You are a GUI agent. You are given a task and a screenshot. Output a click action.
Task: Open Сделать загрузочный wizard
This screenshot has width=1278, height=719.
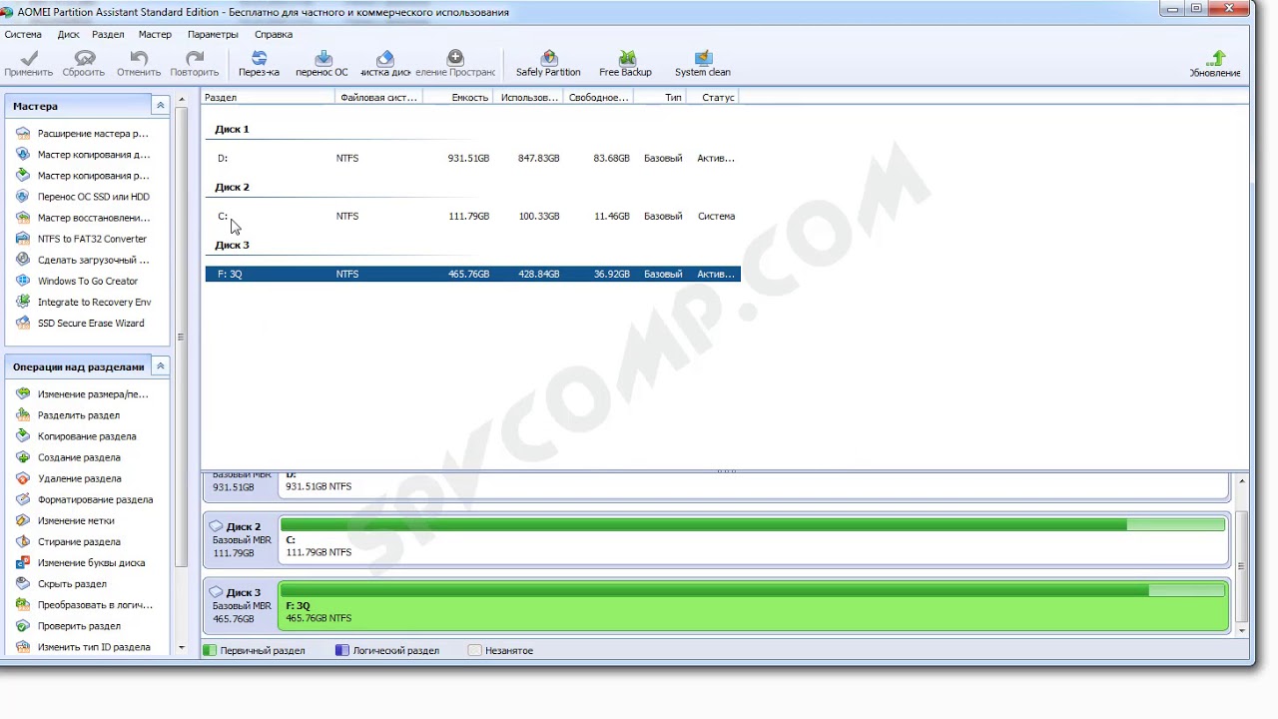[x=83, y=260]
